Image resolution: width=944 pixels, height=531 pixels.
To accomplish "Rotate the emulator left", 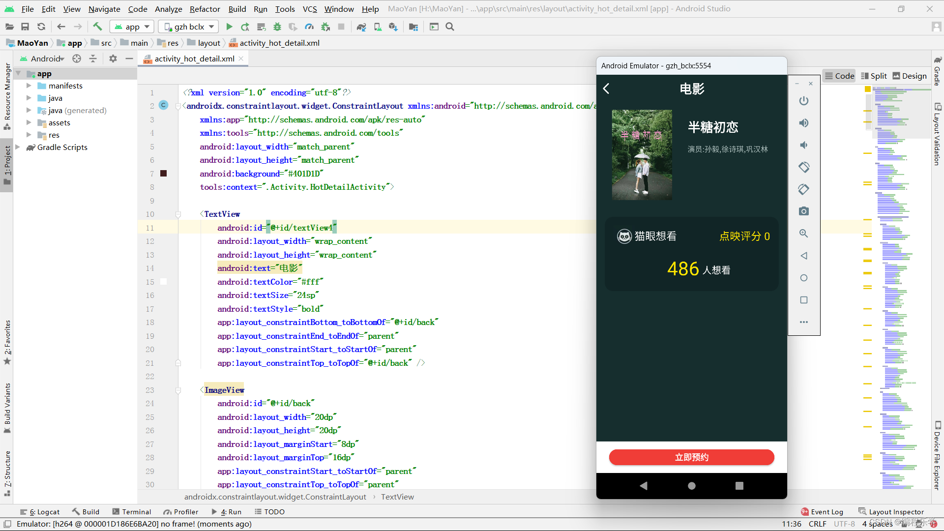I will click(804, 167).
